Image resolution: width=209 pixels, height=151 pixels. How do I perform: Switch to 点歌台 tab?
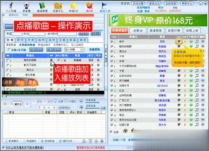(x=138, y=30)
